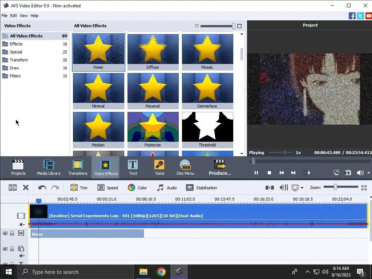Select the Draw category folder
This screenshot has height=279, width=372.
coord(35,68)
